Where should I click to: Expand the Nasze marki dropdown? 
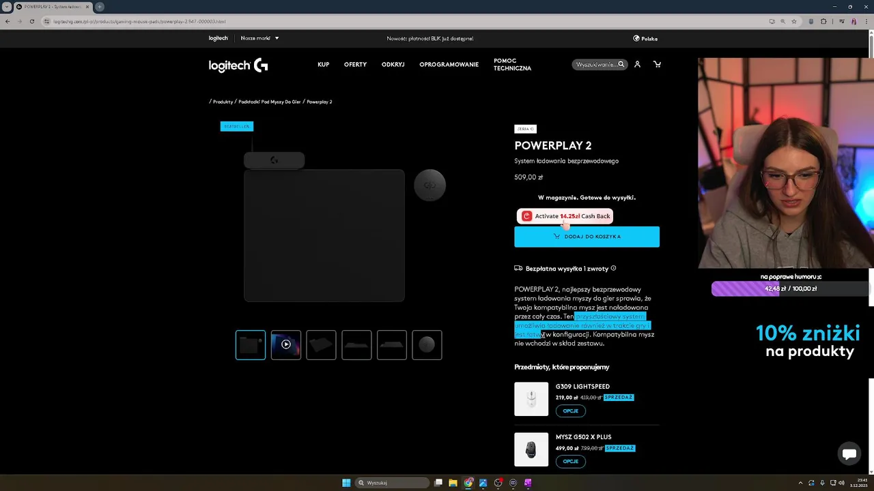[x=260, y=38]
